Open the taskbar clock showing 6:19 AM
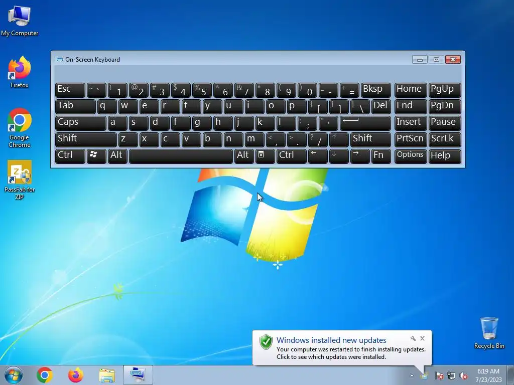Screen dimensions: 514x385 (488, 375)
